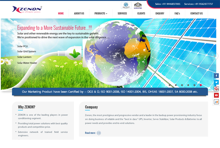Click the Read more arrow circle icon
The height and width of the screenshot is (148, 220).
[x=99, y=133]
